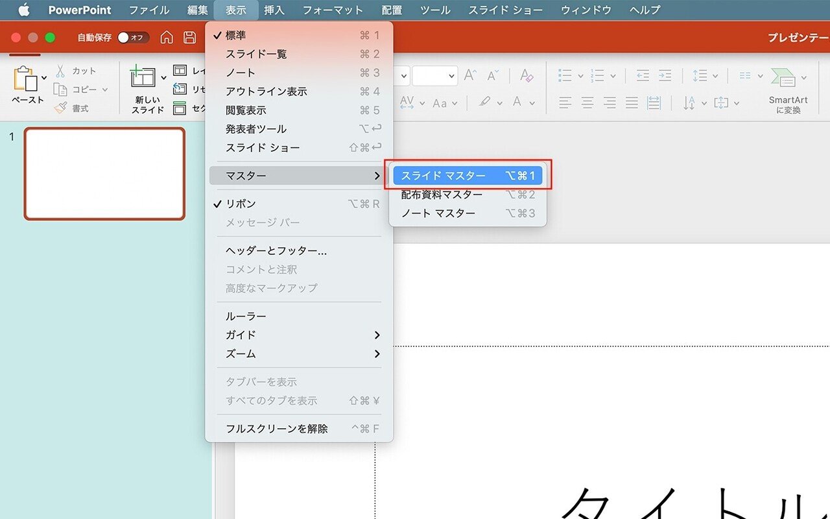This screenshot has height=519, width=830.
Task: Click the bullet list icon
Action: pos(565,76)
